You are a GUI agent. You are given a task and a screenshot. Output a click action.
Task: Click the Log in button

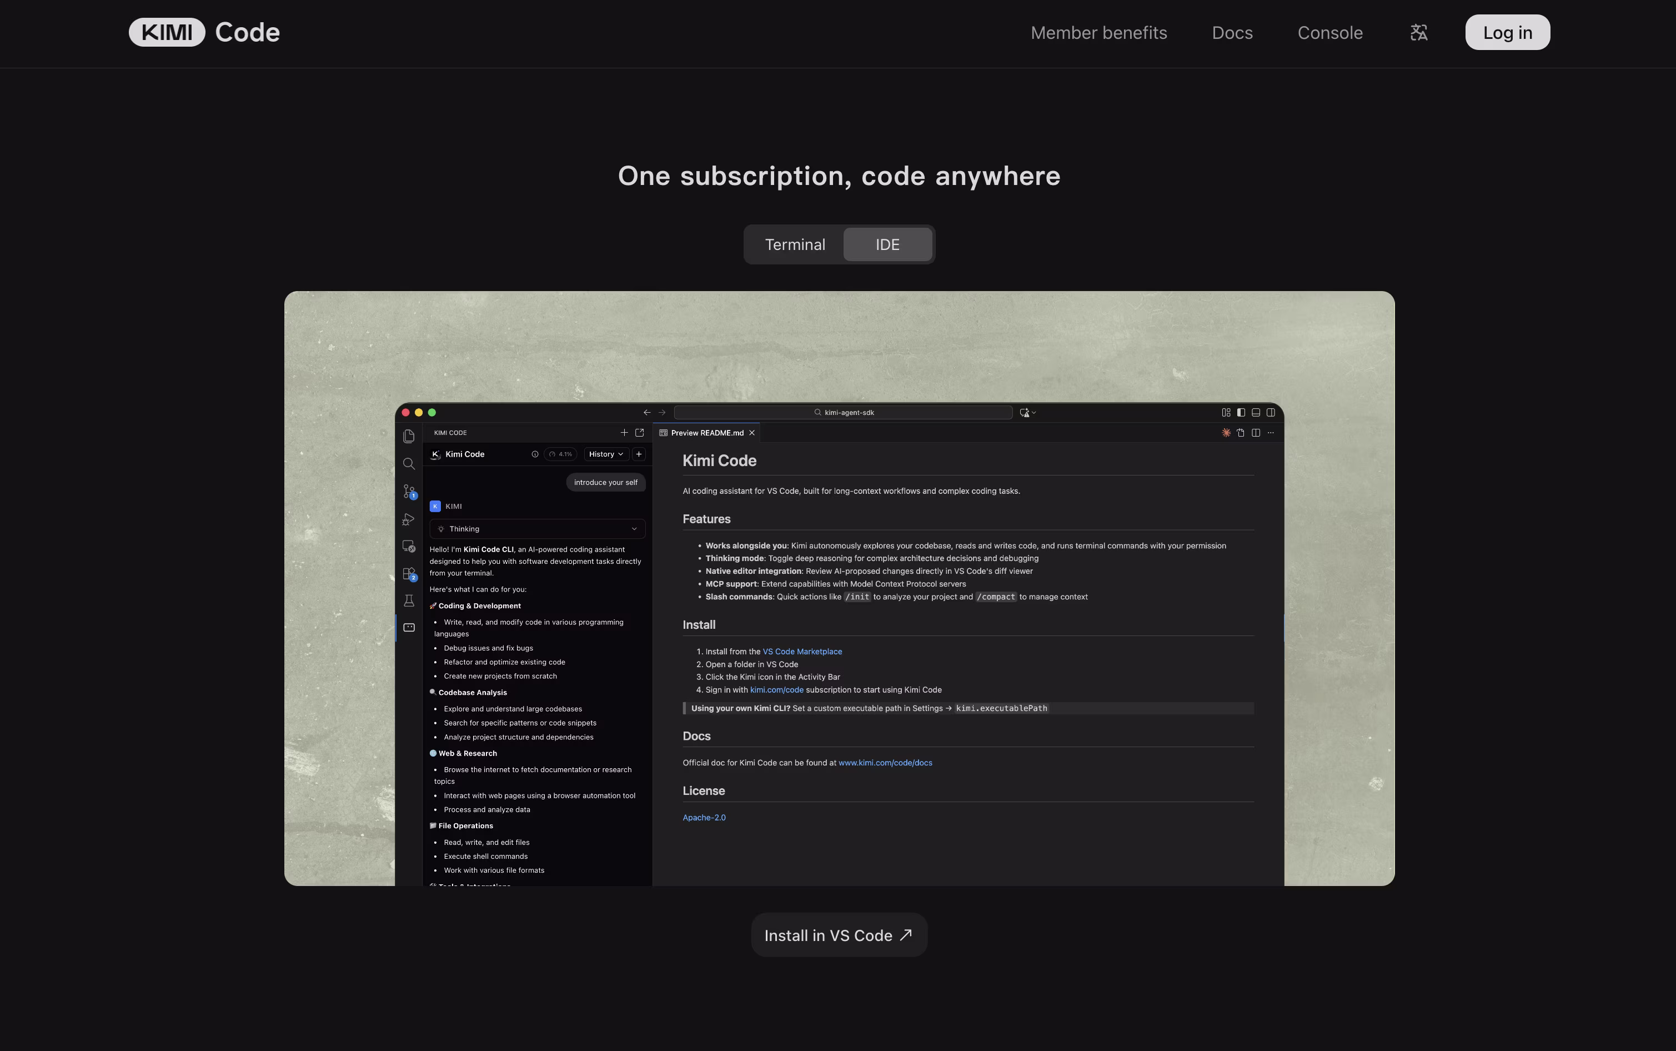pyautogui.click(x=1507, y=33)
